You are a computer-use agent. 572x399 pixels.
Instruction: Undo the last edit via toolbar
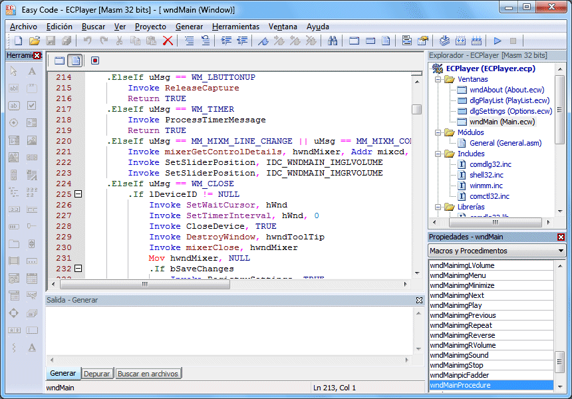click(x=89, y=41)
